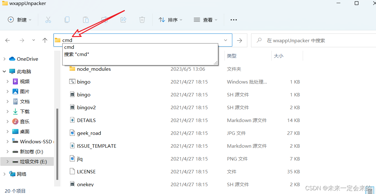
Task: Collapse 此电脑 in the sidebar
Action: pos(4,71)
